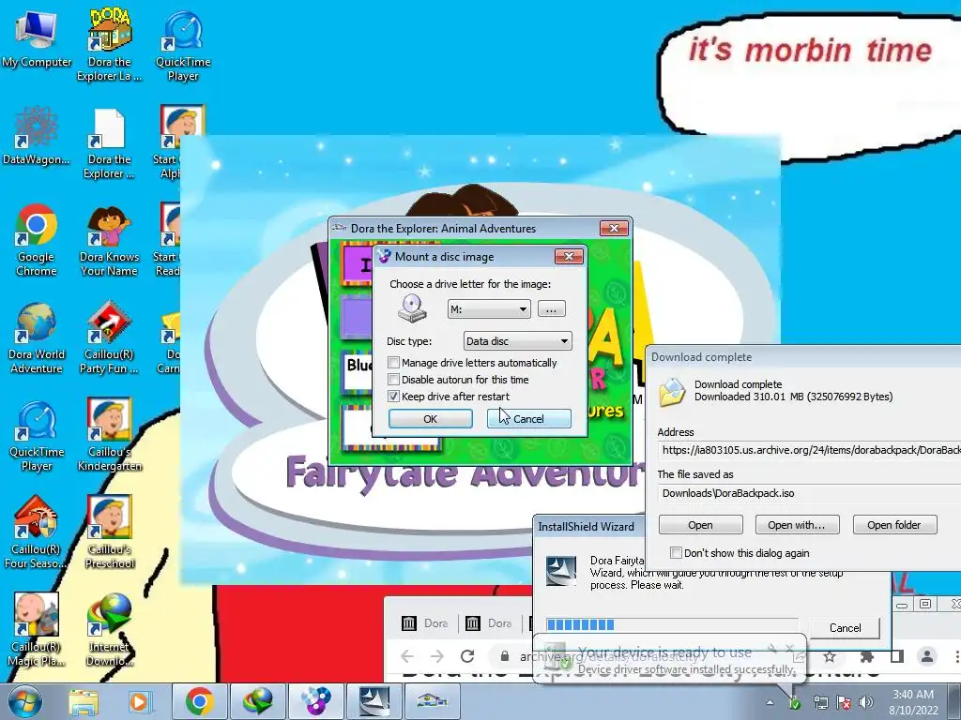This screenshot has height=720, width=961.
Task: Select Caillou's Kindergarten desktop icon
Action: pos(109,436)
